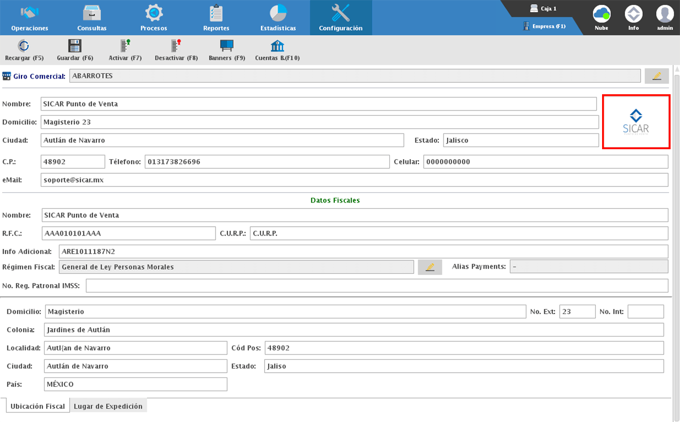Click the SICAR company logo image
The image size is (680, 422).
[x=636, y=122]
